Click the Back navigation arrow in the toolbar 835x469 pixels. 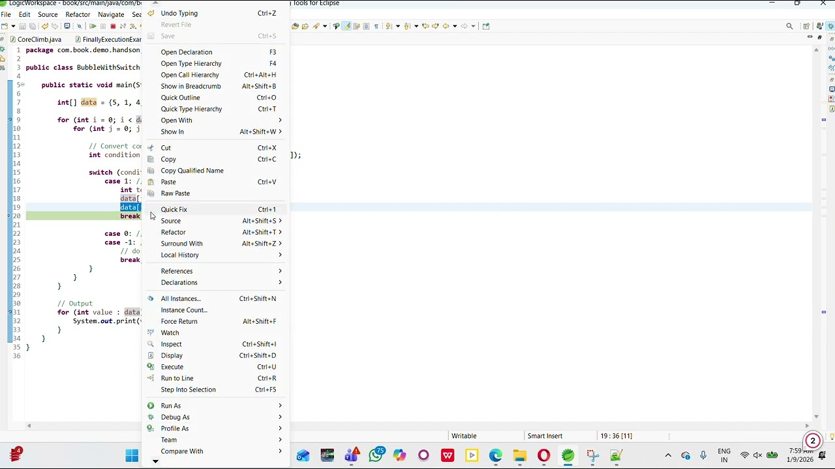446,26
